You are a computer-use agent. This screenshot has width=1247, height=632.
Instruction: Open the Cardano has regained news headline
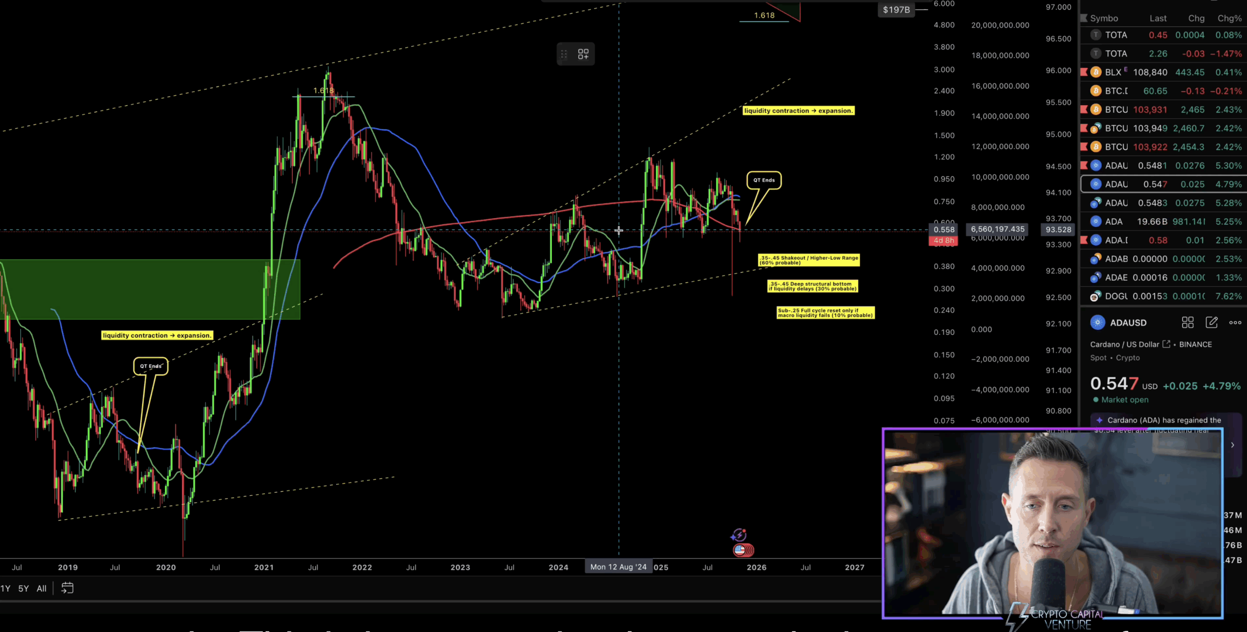(x=1164, y=420)
